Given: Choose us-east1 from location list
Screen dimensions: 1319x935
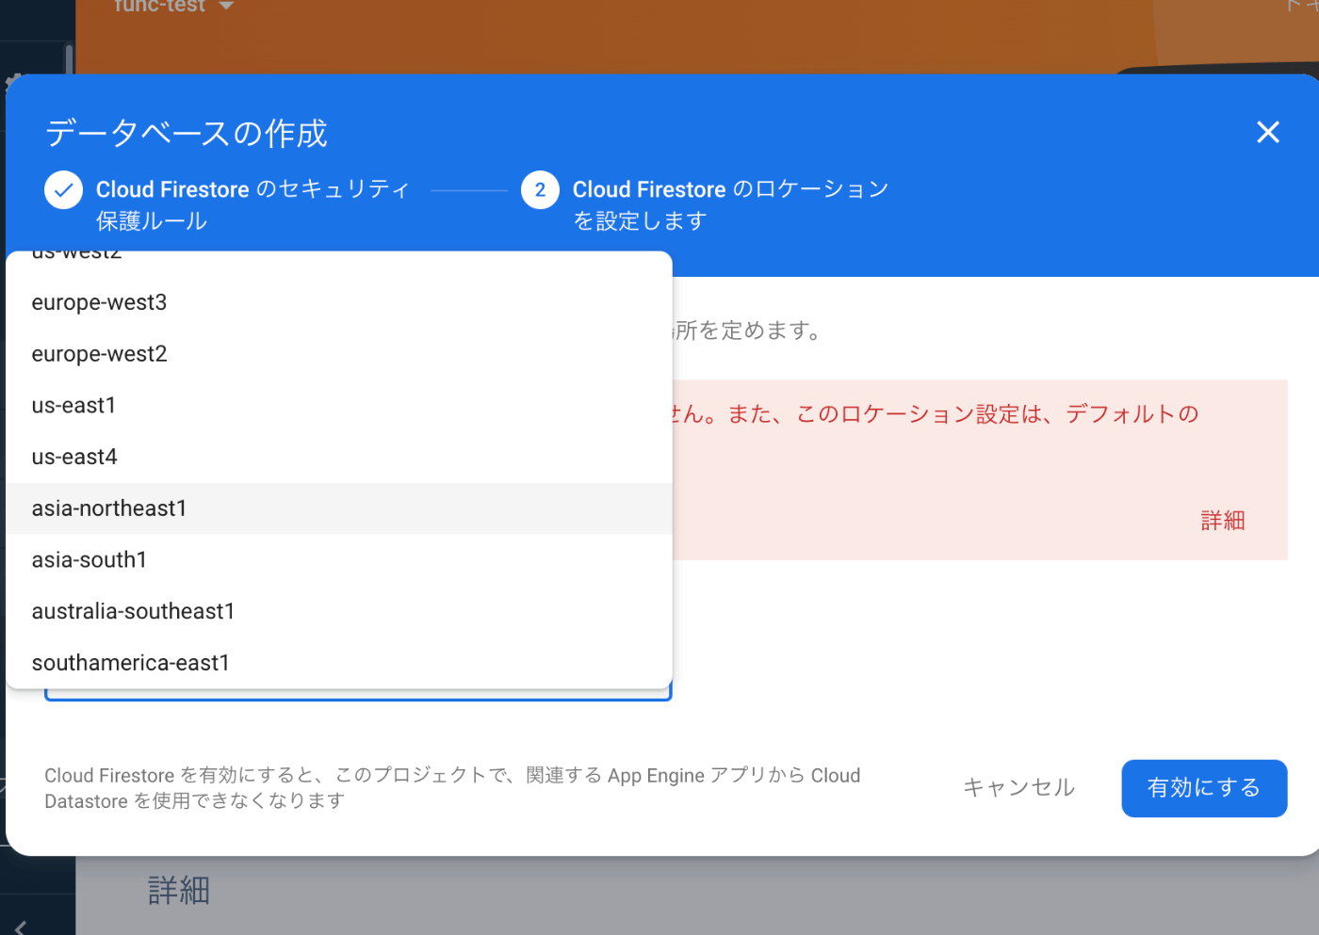Looking at the screenshot, I should (x=339, y=406).
